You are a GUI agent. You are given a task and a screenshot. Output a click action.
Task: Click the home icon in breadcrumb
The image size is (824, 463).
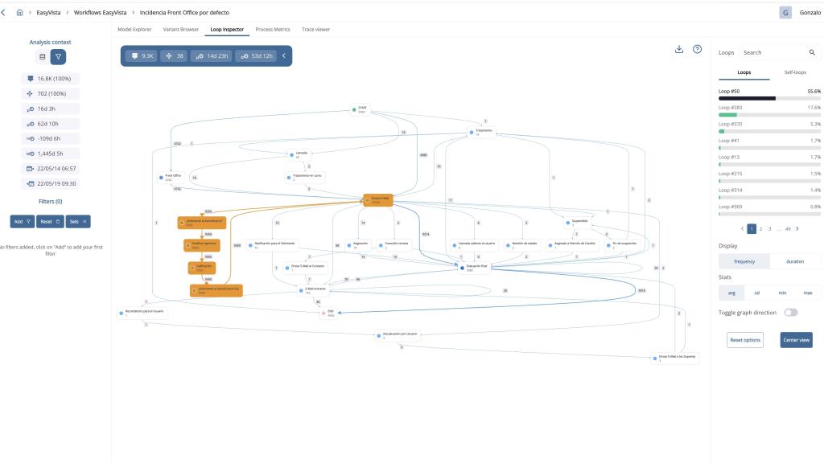point(19,12)
